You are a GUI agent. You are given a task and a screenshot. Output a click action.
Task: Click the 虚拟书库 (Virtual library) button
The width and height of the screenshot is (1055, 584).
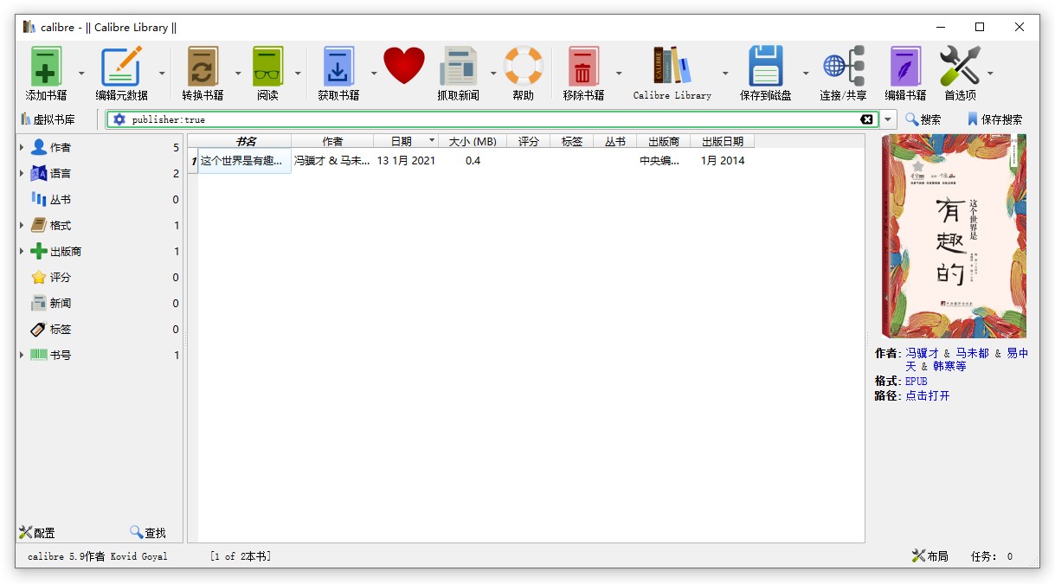point(47,119)
